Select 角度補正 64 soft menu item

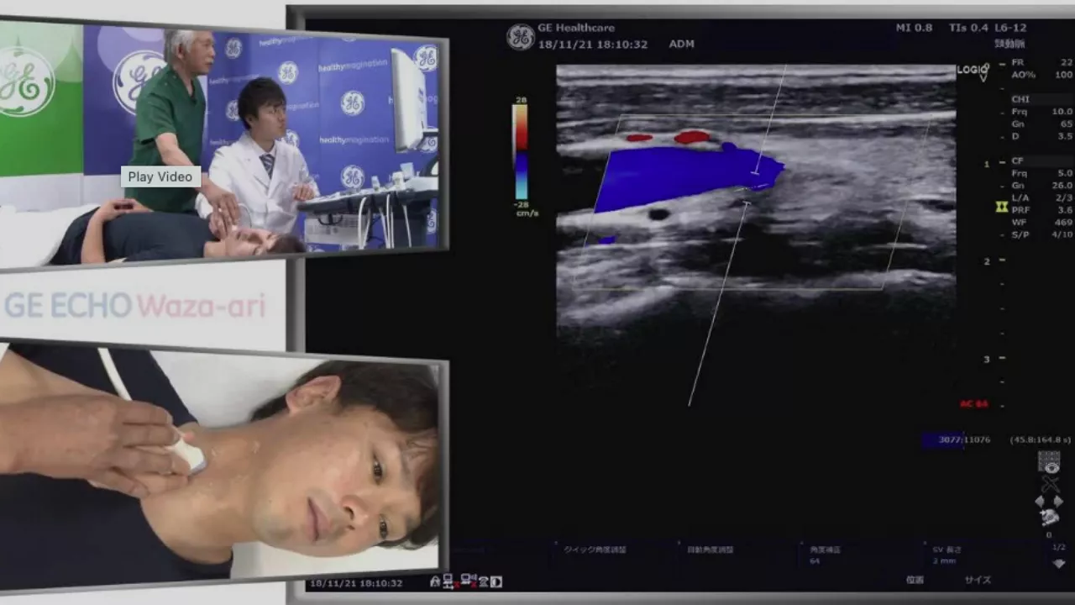click(x=824, y=555)
